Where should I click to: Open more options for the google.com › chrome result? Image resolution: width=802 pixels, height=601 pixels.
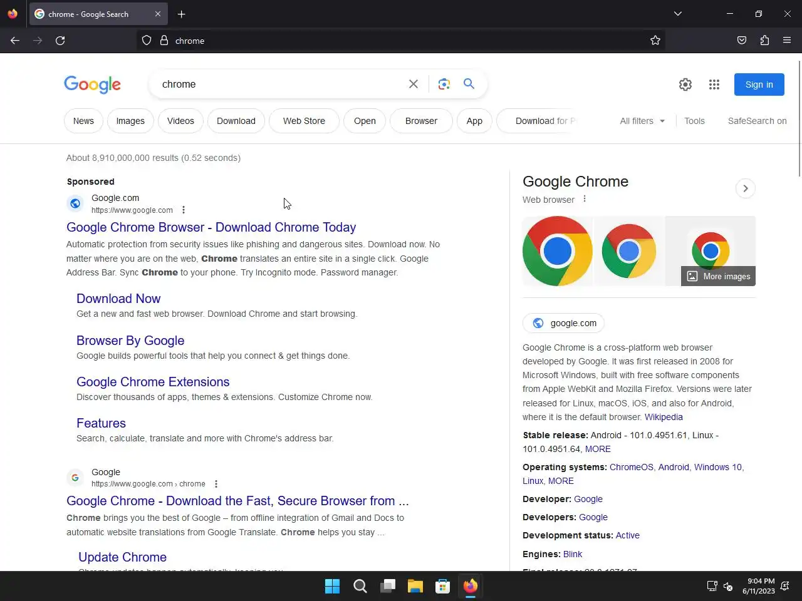coord(216,484)
